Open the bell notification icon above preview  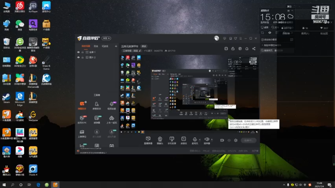[247, 49]
